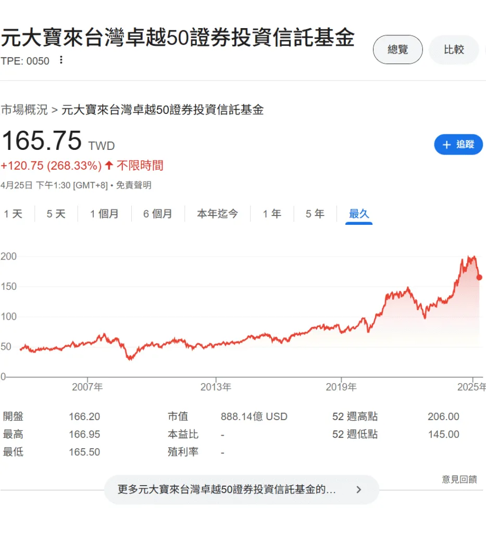Click the 2013年 axis label
Image resolution: width=486 pixels, height=533 pixels.
point(216,387)
